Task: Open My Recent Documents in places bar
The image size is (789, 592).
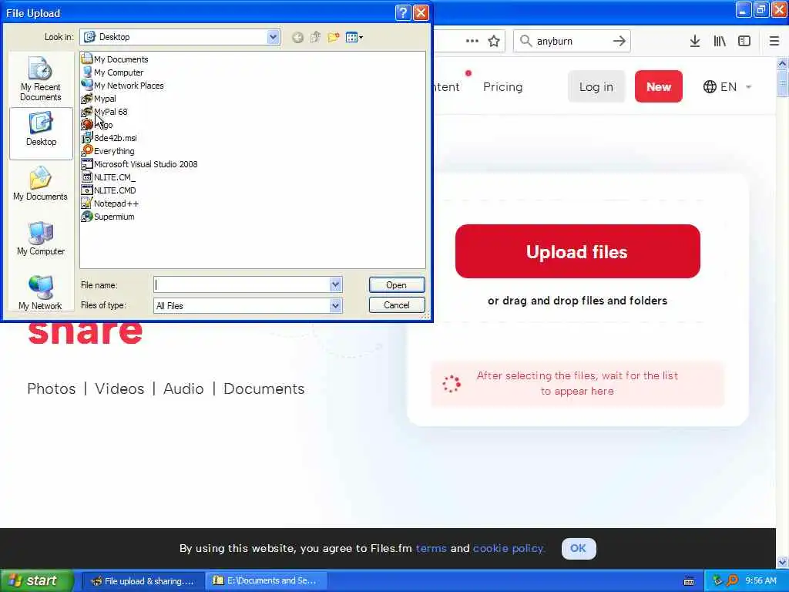Action: [41, 79]
